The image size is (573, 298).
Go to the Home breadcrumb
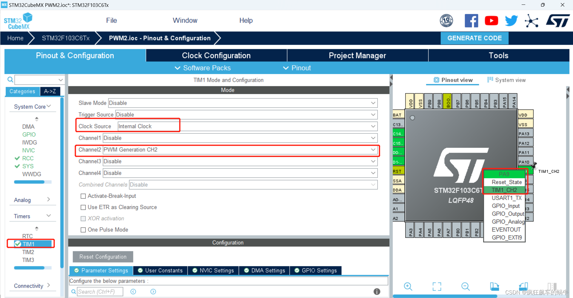point(16,38)
